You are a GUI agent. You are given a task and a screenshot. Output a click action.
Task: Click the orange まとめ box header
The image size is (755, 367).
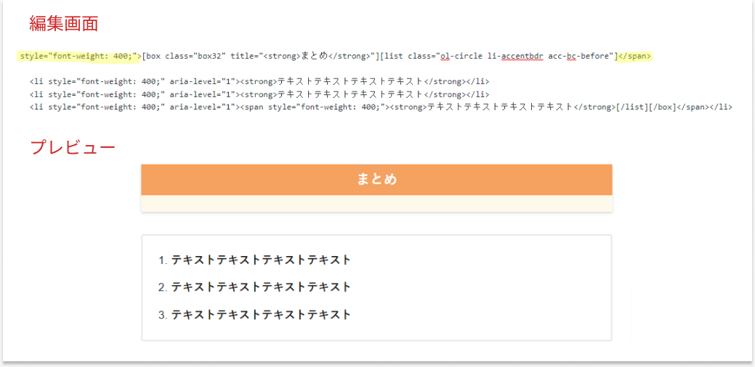376,179
